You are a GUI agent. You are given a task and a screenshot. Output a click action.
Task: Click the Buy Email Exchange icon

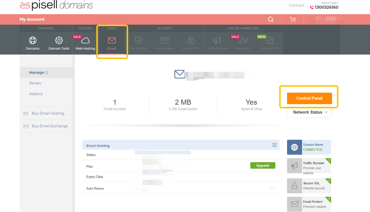[x=26, y=126]
